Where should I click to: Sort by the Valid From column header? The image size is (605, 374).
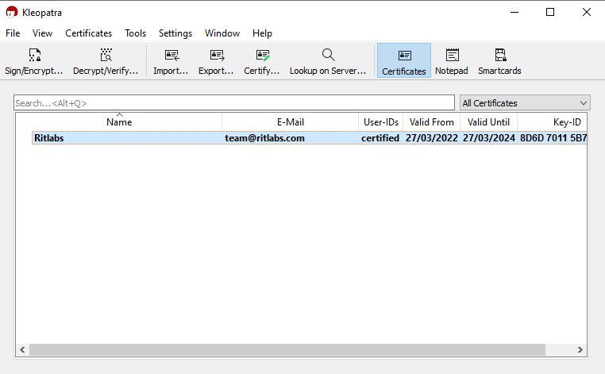(x=431, y=122)
